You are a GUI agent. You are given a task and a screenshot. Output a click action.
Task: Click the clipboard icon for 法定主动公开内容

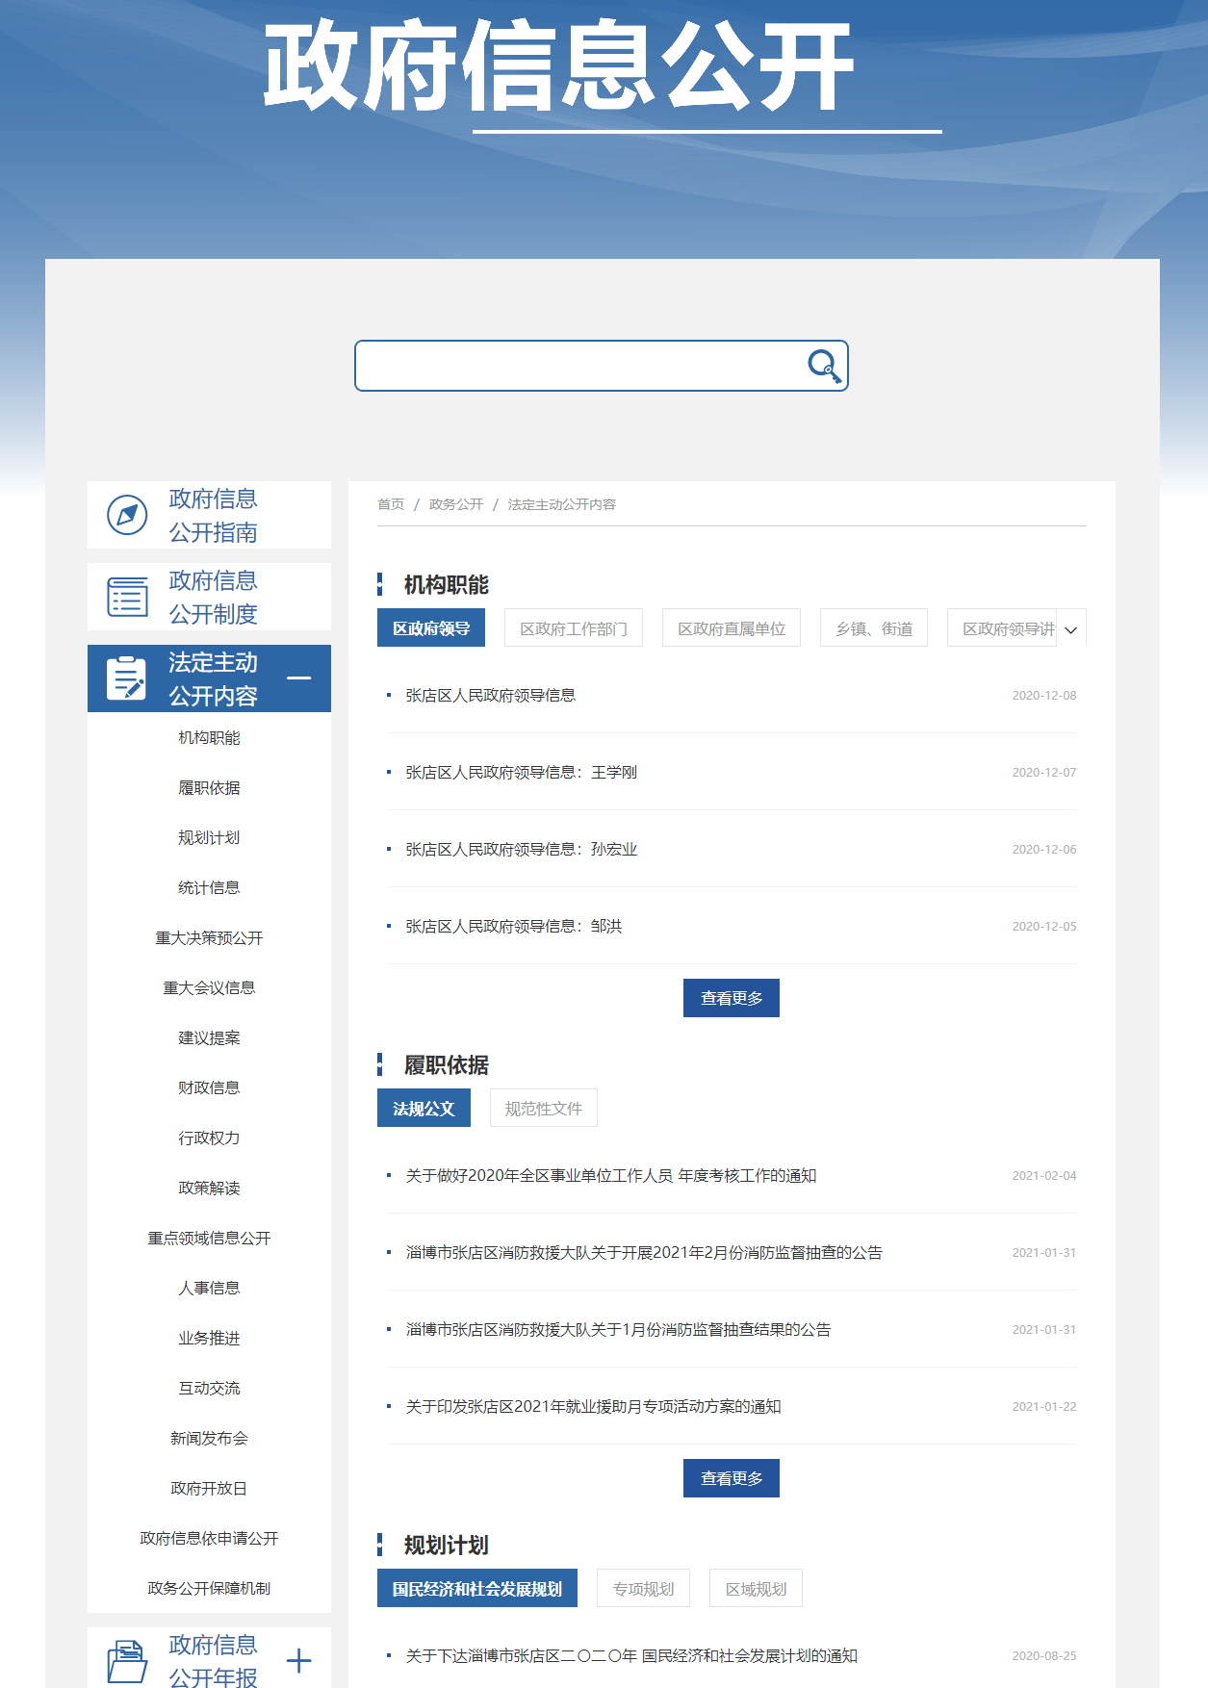click(127, 678)
